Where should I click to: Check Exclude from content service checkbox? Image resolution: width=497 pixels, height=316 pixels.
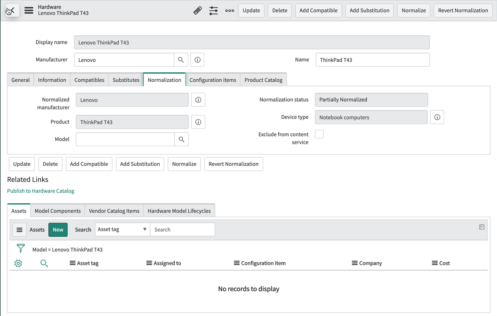coord(319,134)
